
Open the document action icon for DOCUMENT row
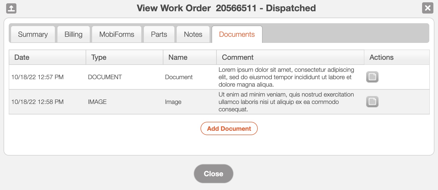pyautogui.click(x=372, y=77)
